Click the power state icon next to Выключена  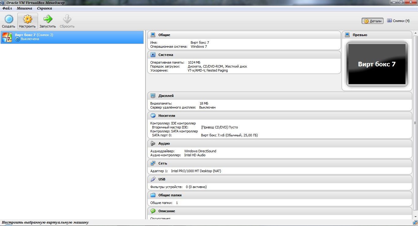pos(17,39)
